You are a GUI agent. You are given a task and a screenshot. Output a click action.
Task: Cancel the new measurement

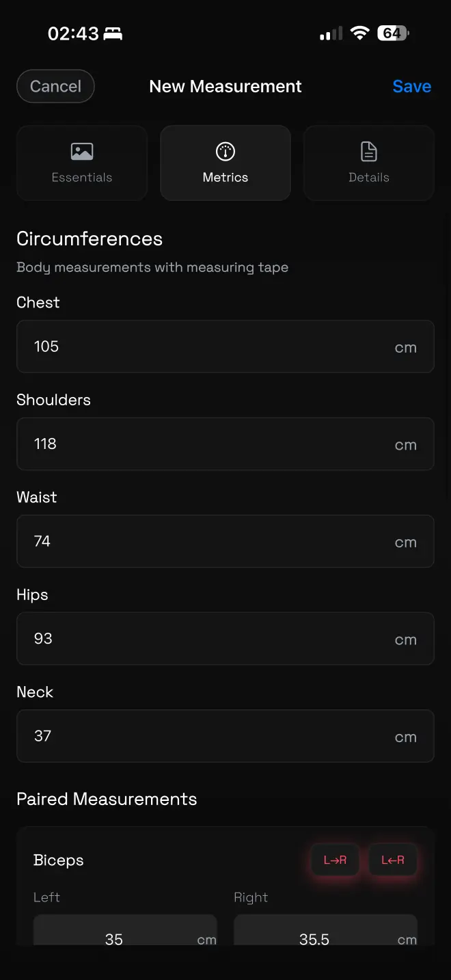(x=55, y=86)
